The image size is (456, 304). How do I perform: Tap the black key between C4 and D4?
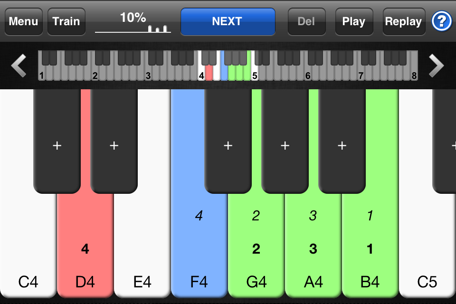57,141
